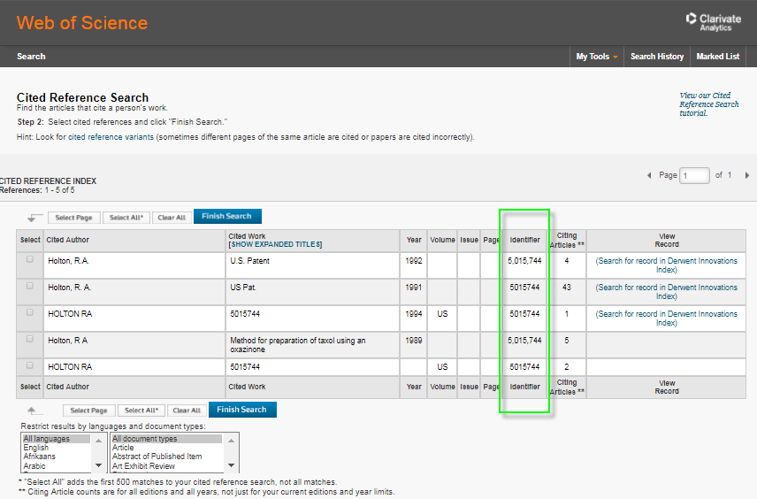This screenshot has height=499, width=757.
Task: Click the Web of Science logo
Action: coord(82,23)
